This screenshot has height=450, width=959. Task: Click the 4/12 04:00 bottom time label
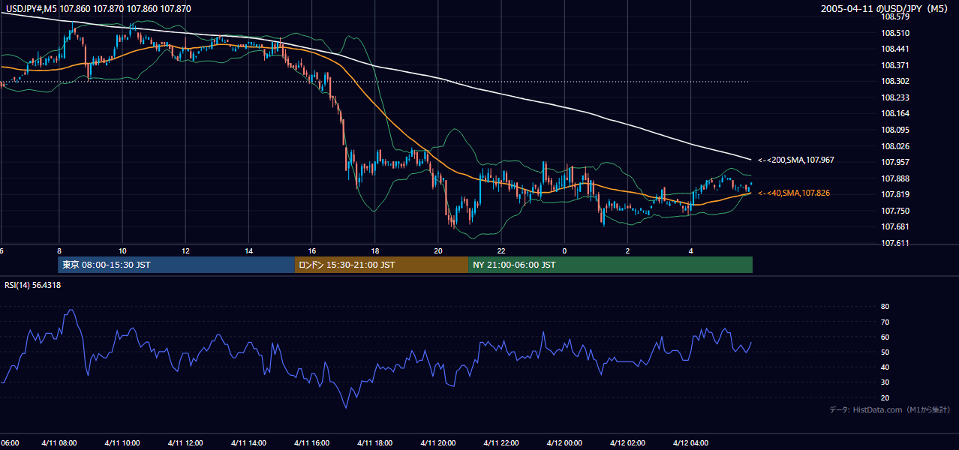(690, 442)
